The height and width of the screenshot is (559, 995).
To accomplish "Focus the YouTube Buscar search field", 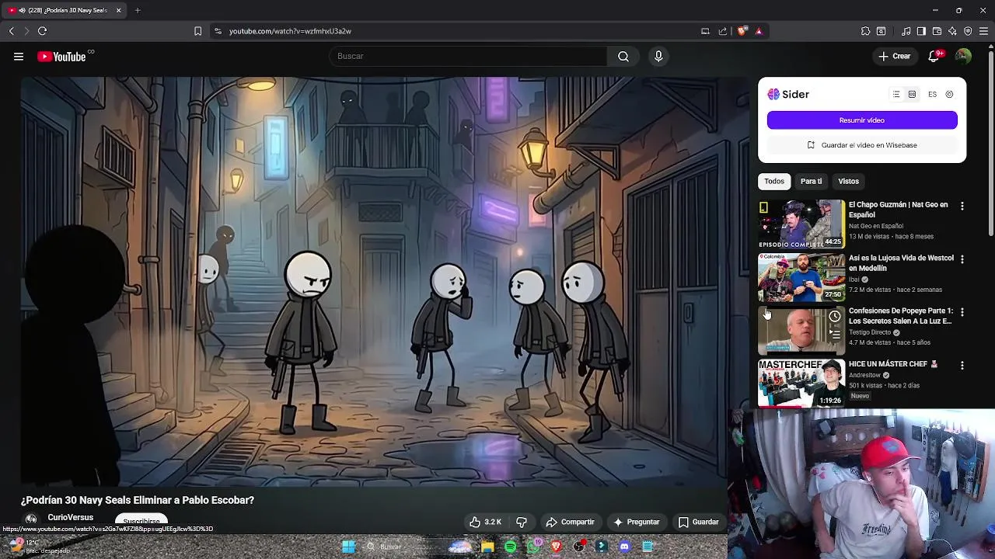I will 469,56.
